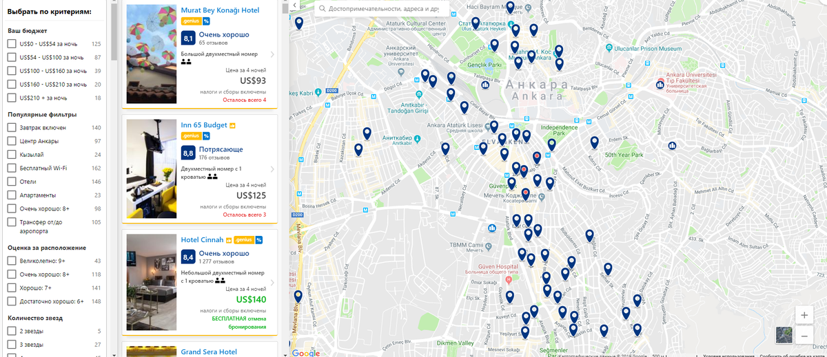The width and height of the screenshot is (827, 357).
Task: Enable the Завтрак включен filter
Action: click(x=12, y=128)
